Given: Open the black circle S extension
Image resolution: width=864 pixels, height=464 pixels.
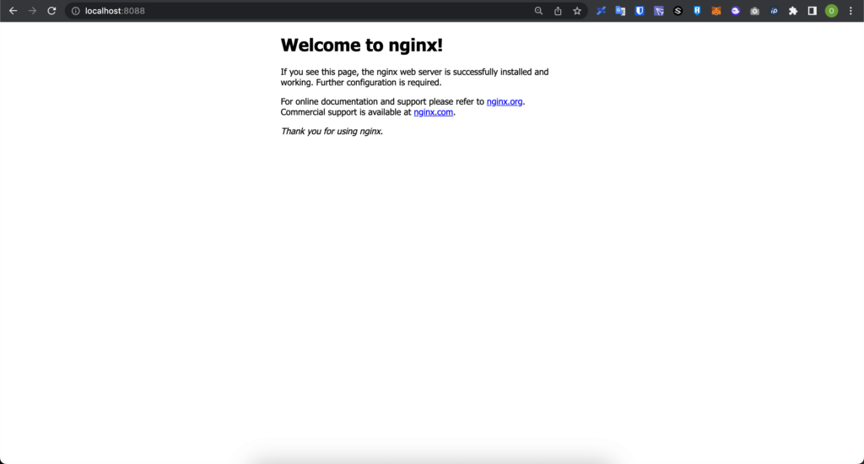Looking at the screenshot, I should (x=678, y=11).
